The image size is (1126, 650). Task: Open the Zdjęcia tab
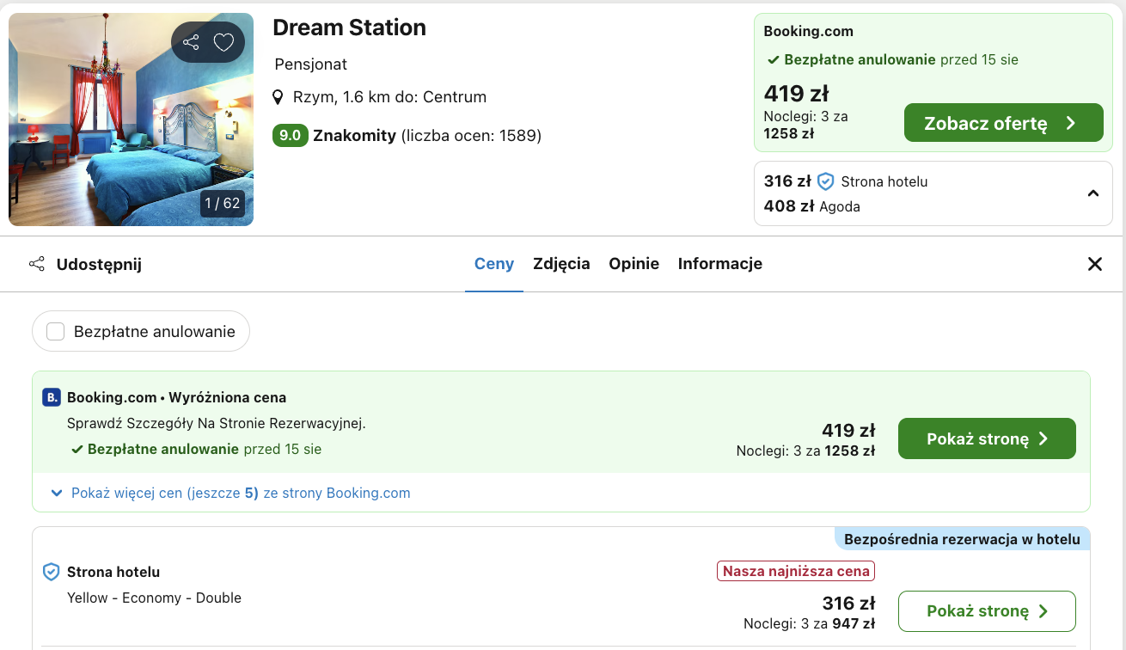(561, 264)
